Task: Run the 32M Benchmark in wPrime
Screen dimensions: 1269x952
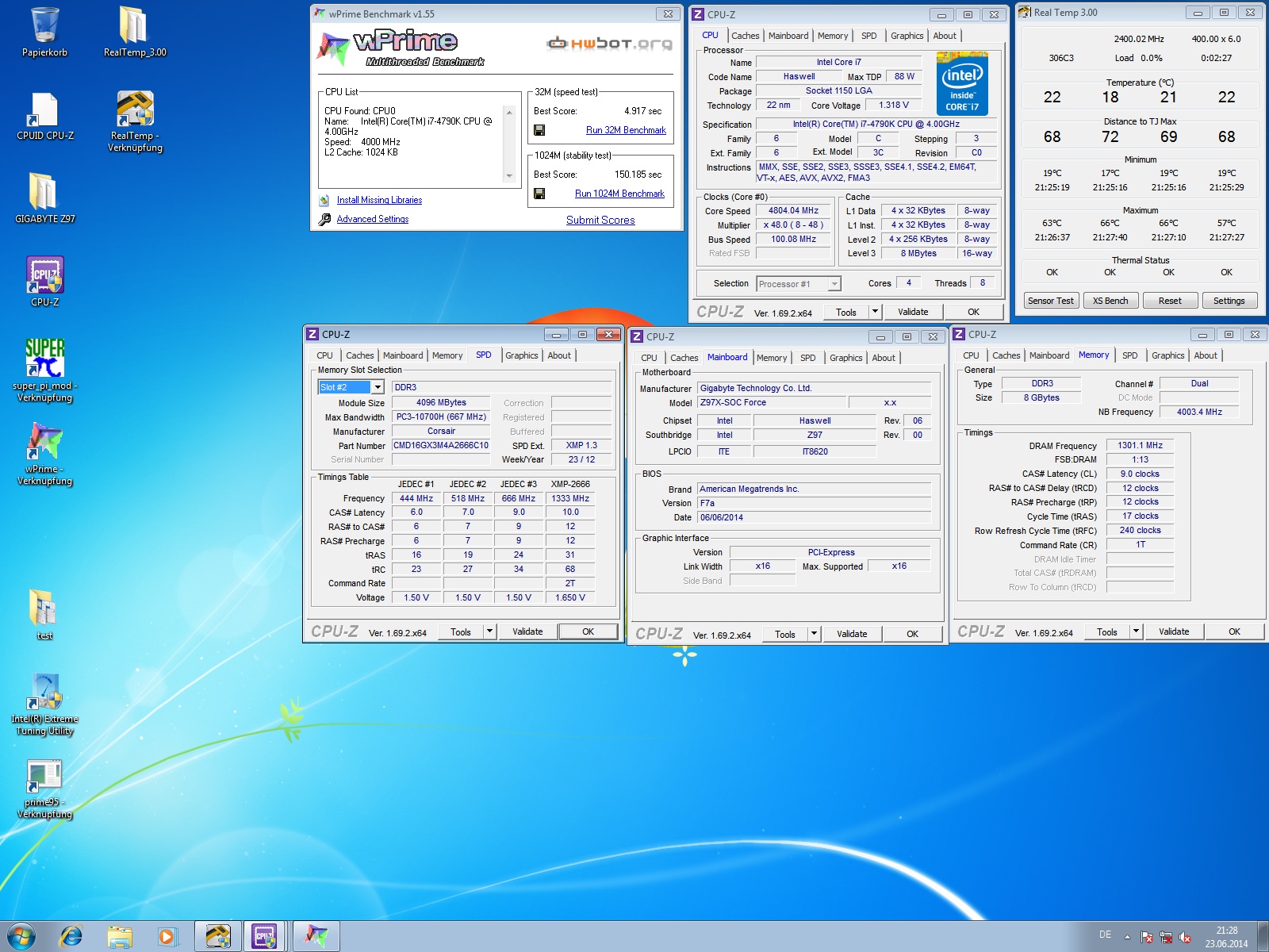Action: coord(626,130)
